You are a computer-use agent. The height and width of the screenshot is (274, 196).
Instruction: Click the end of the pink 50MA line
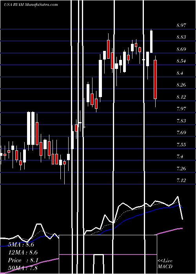tap(182, 228)
